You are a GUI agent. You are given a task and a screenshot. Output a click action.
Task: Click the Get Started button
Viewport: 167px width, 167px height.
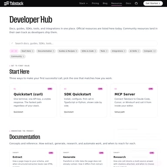pyautogui.click(x=153, y=3)
